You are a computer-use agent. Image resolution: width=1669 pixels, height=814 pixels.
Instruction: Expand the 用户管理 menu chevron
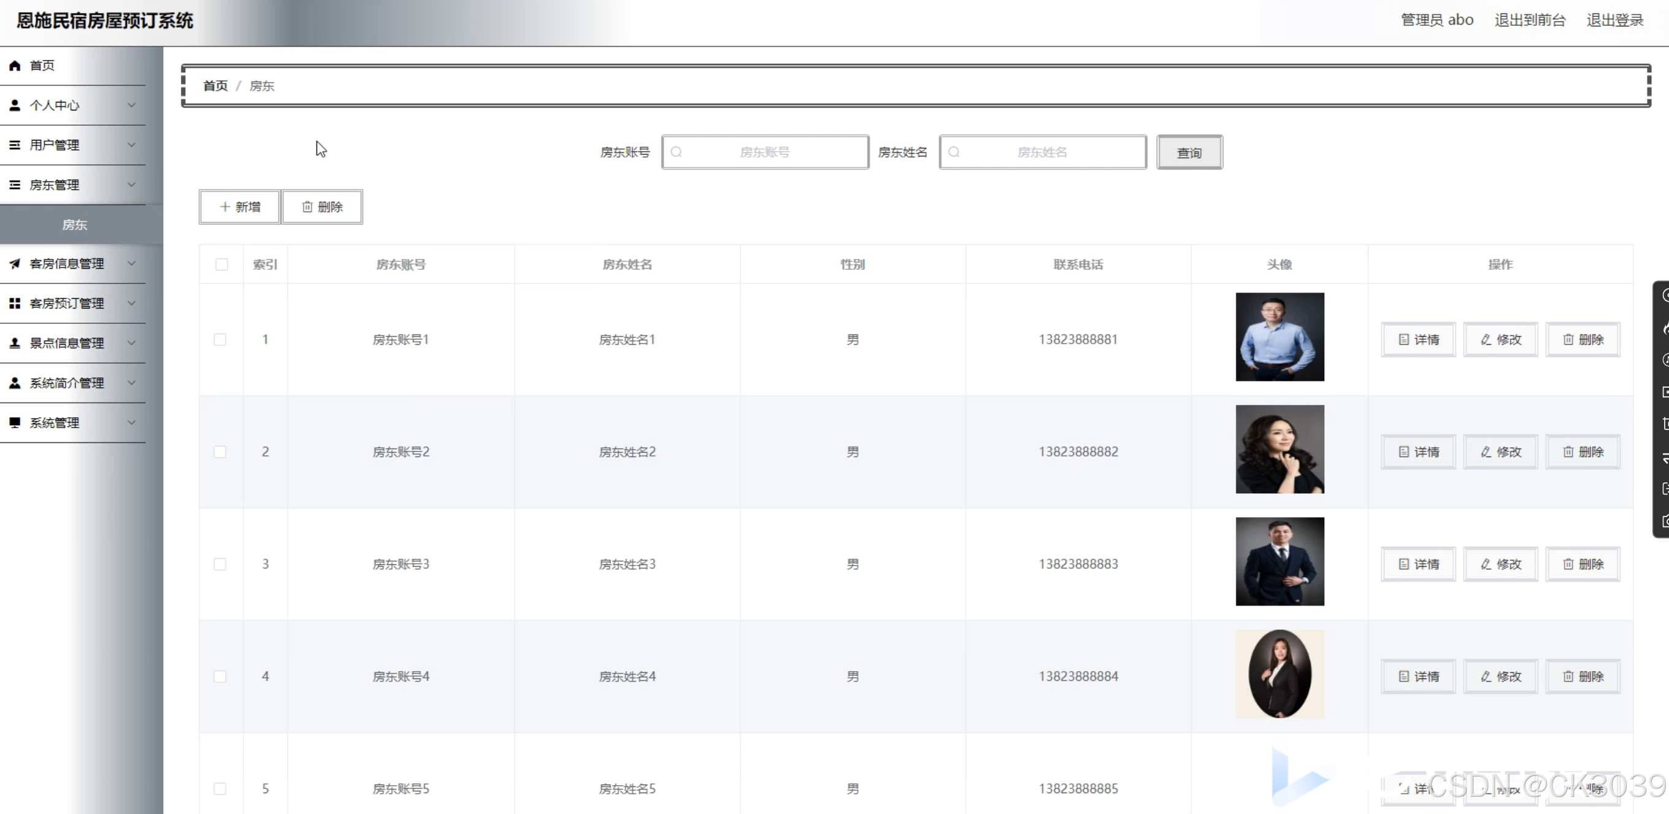[131, 145]
